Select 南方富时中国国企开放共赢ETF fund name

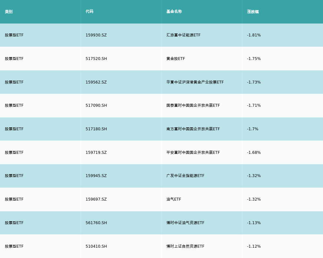[x=193, y=129]
